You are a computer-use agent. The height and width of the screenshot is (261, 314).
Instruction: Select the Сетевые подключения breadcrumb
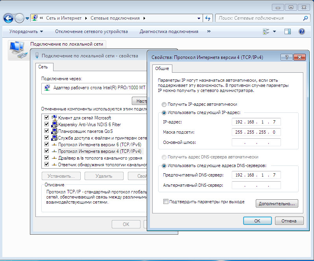[x=115, y=18]
